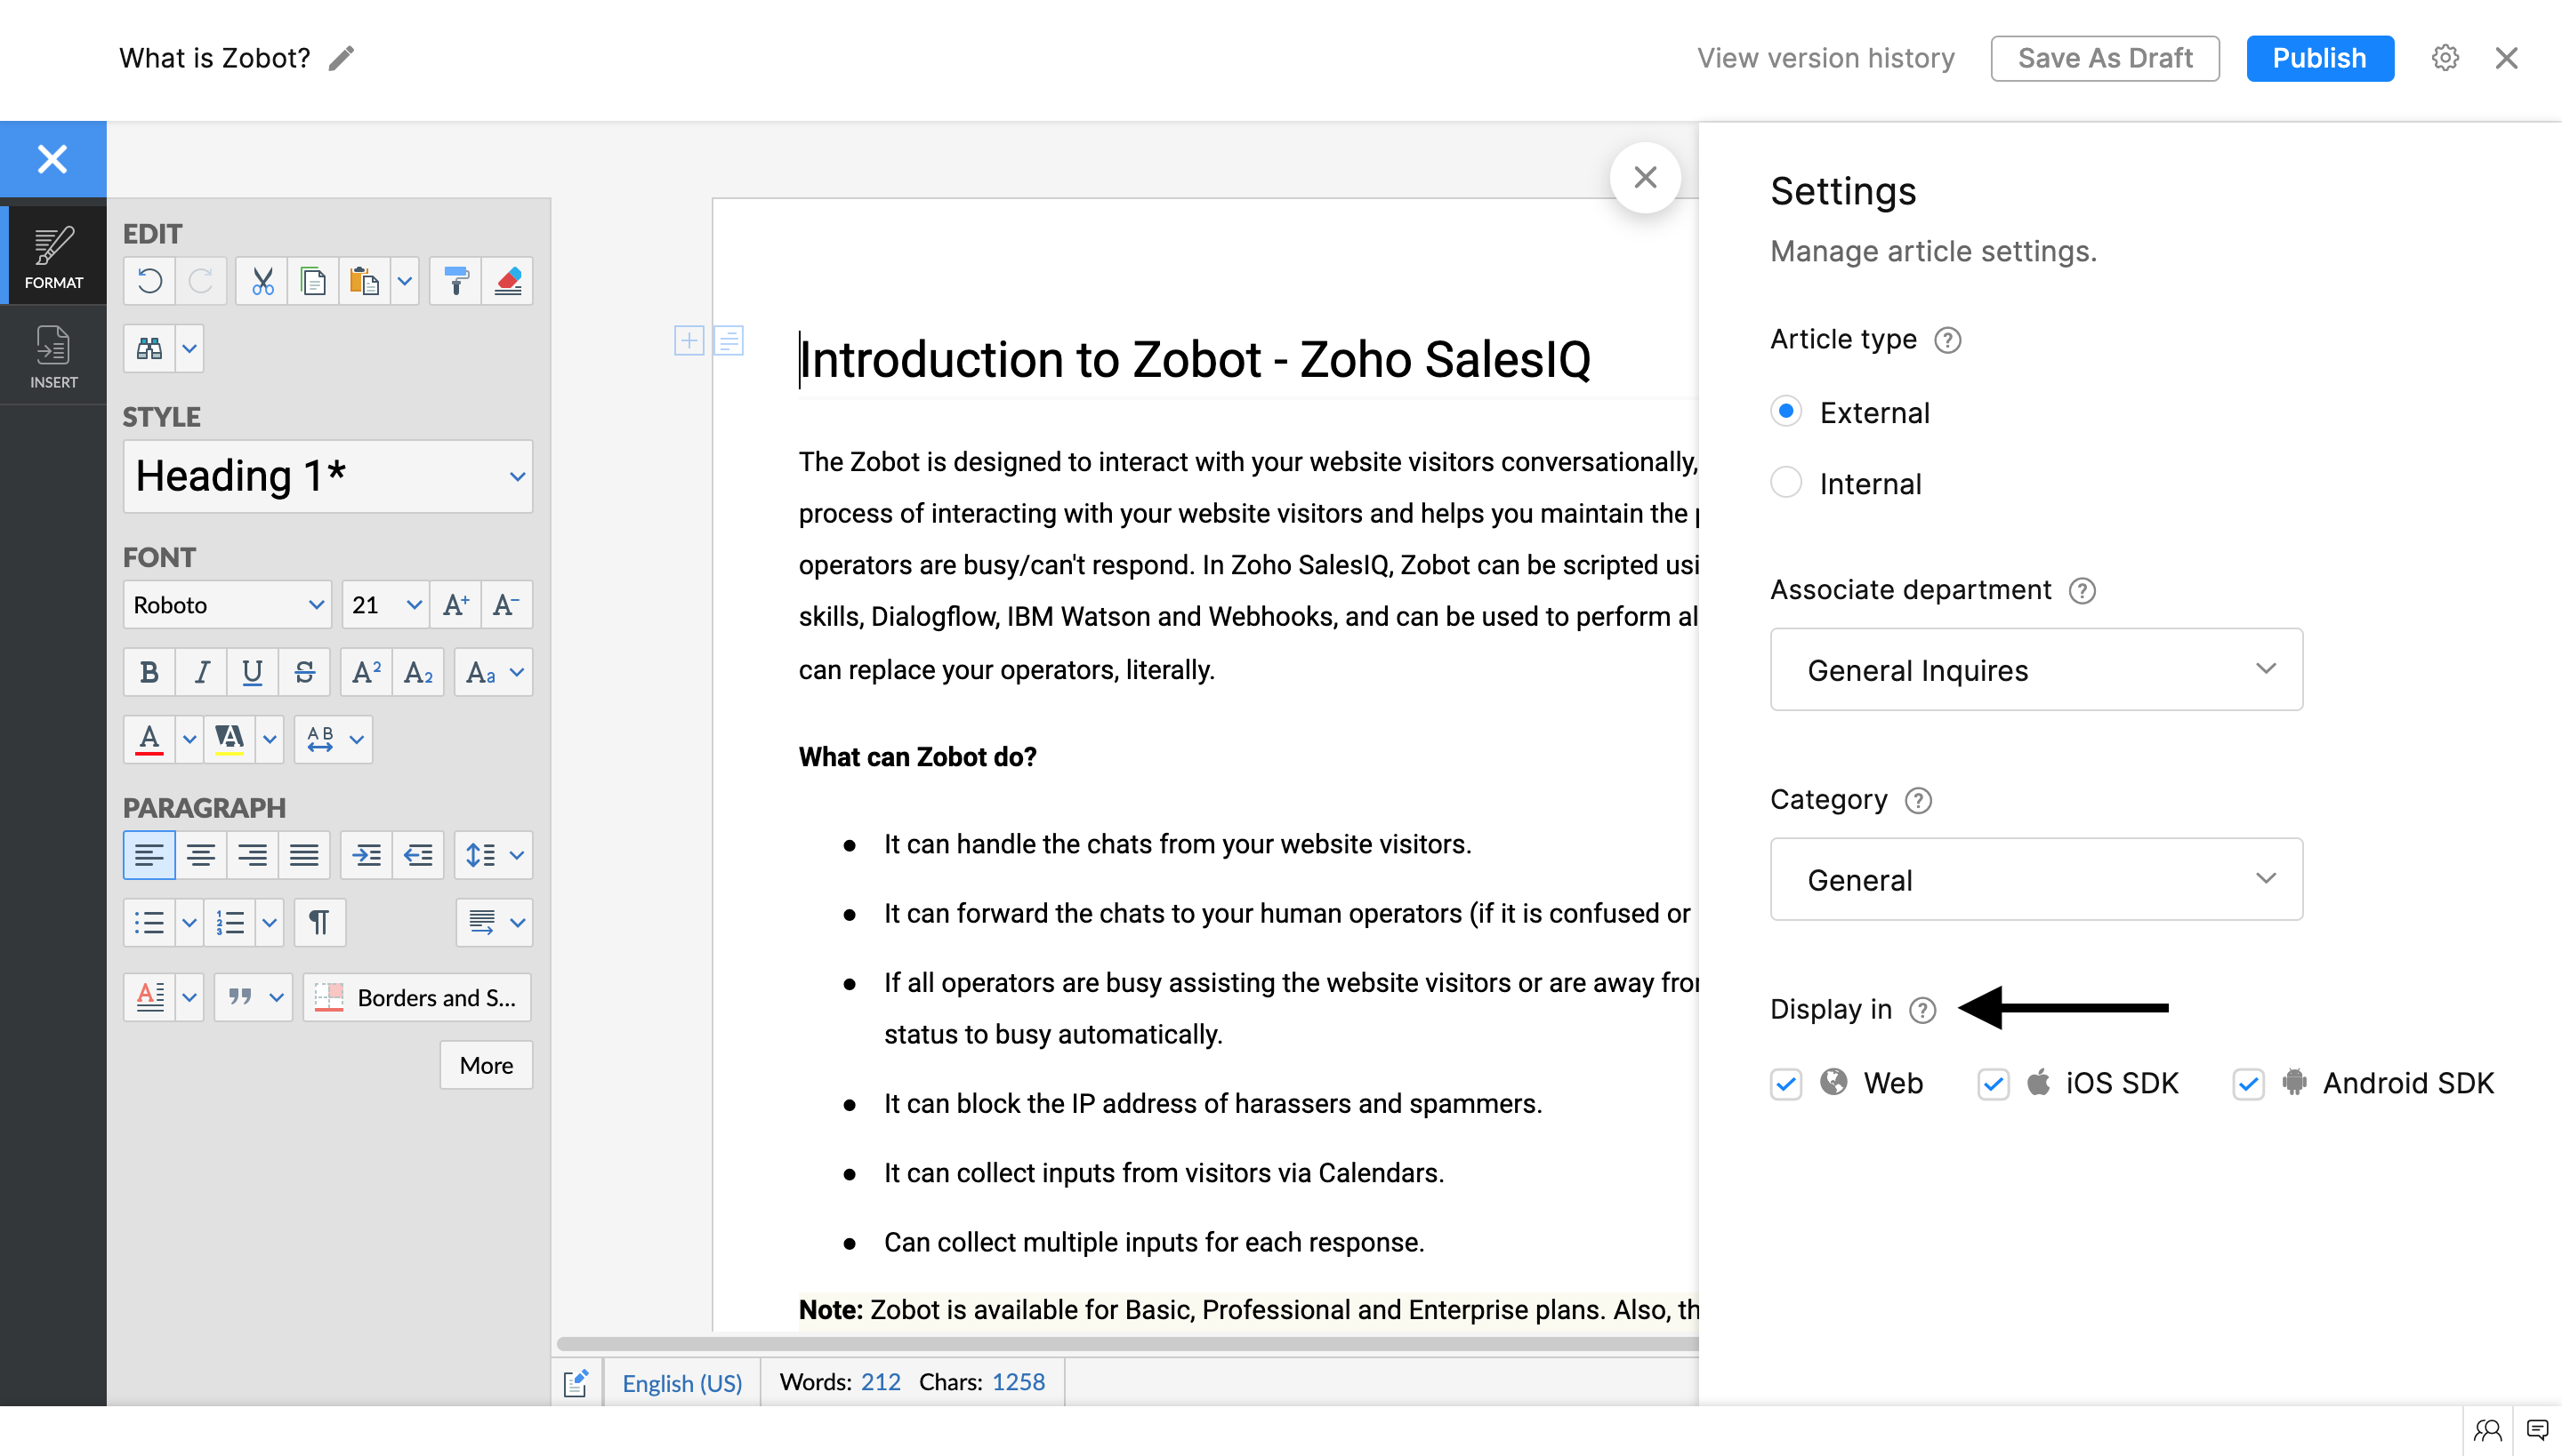Click the Cut scissors icon
2562x1456 pixels.
(x=262, y=281)
